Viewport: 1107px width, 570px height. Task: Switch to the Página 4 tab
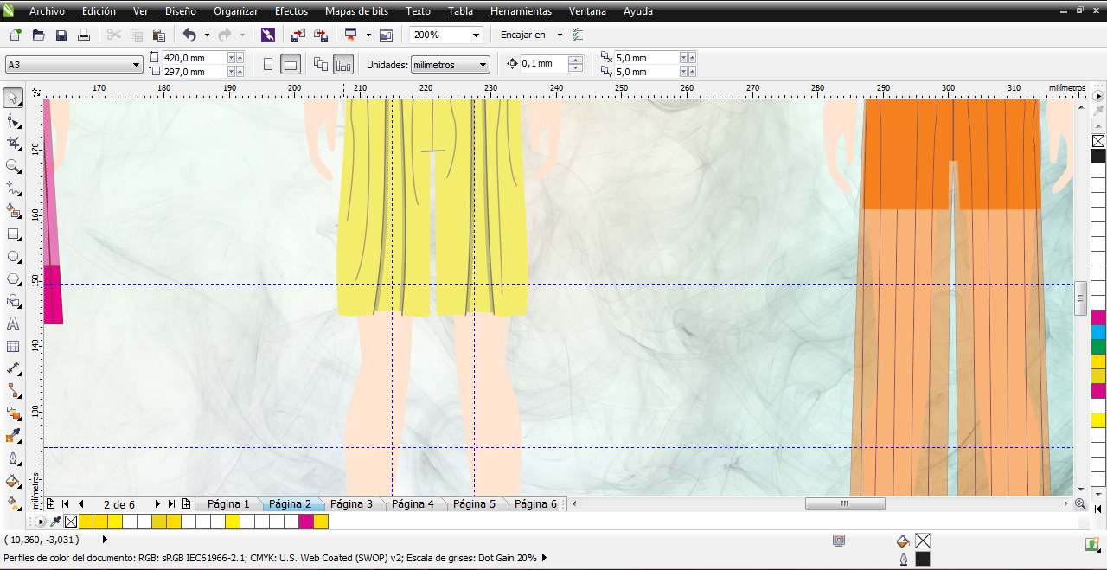(x=413, y=503)
